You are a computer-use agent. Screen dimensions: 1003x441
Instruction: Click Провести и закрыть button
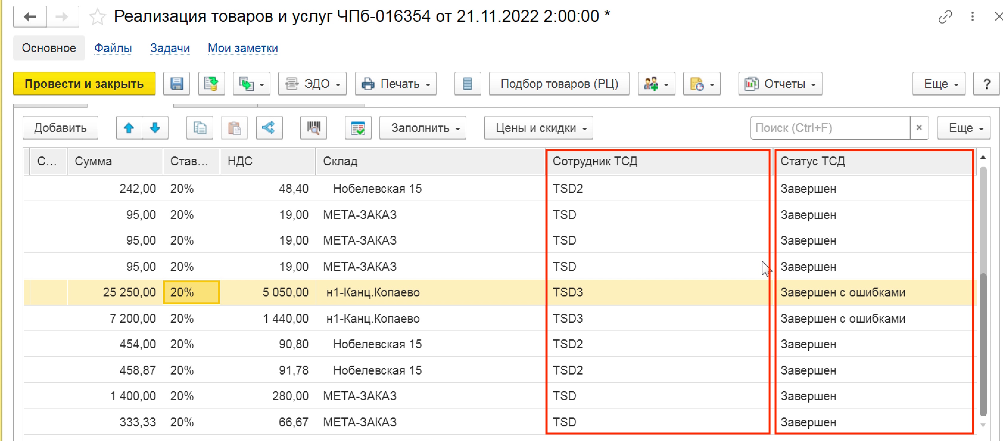(x=84, y=84)
